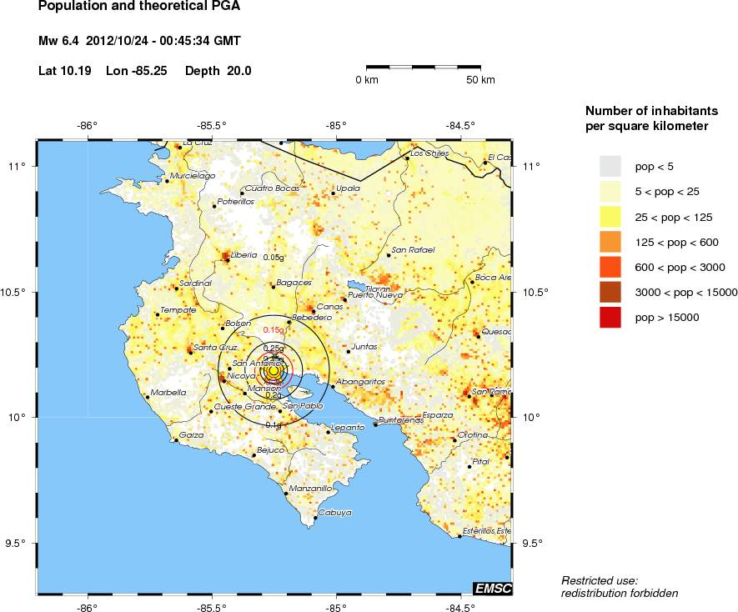Select the Cabuya city marker

[315, 518]
